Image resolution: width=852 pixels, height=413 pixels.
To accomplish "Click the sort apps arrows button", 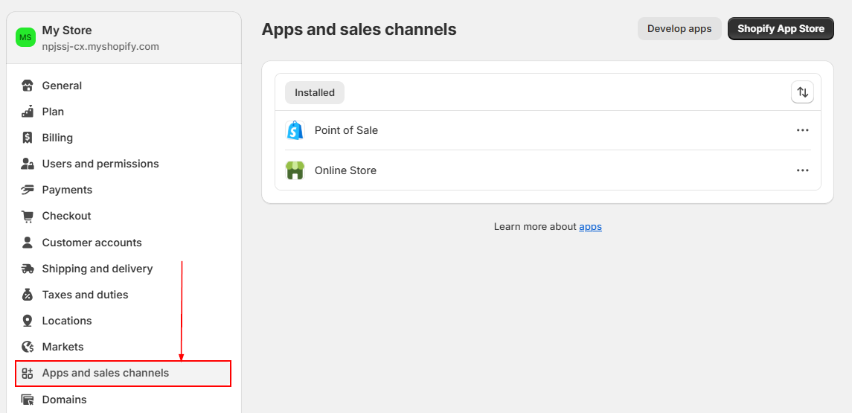I will (x=802, y=92).
